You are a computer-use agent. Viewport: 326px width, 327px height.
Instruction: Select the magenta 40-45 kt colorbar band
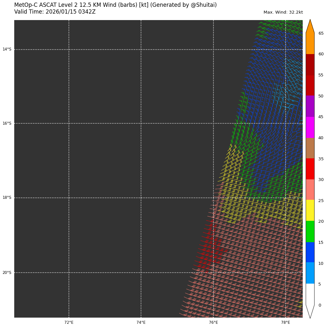pyautogui.click(x=310, y=127)
